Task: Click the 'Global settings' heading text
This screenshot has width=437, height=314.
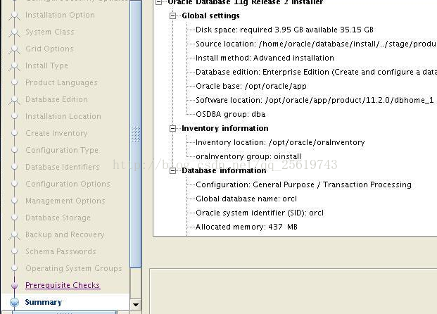Action: click(x=210, y=16)
